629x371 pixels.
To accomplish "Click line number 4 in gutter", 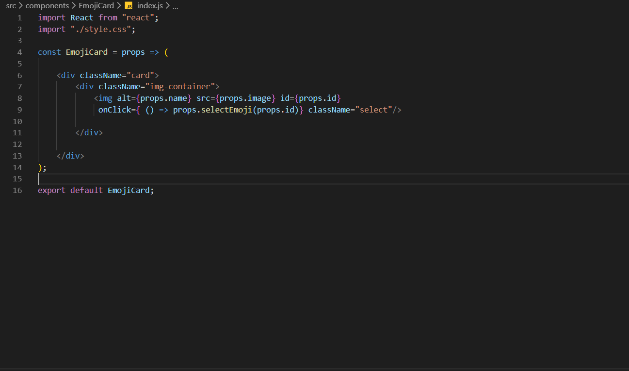I will pyautogui.click(x=19, y=52).
